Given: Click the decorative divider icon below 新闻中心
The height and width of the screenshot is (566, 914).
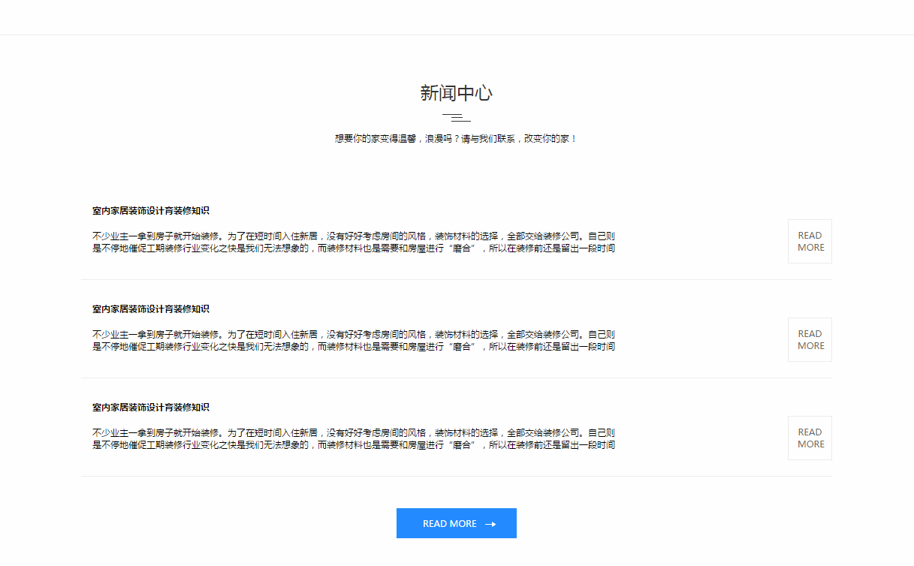Looking at the screenshot, I should tap(456, 118).
